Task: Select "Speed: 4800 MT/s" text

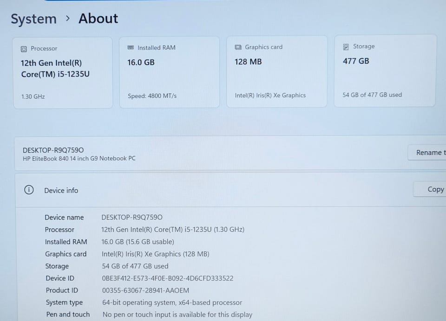Action: click(152, 96)
